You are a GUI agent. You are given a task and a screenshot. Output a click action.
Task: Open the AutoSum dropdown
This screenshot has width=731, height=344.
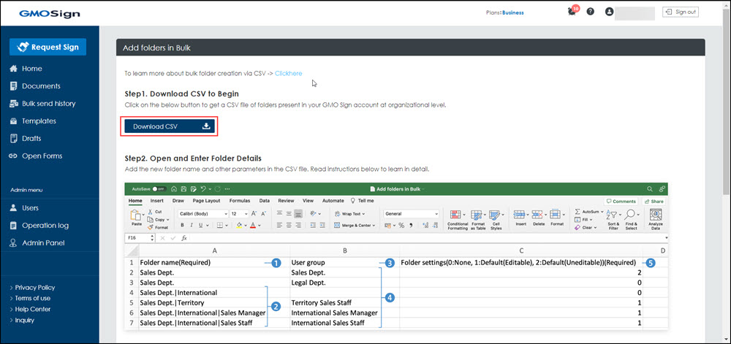pyautogui.click(x=589, y=211)
